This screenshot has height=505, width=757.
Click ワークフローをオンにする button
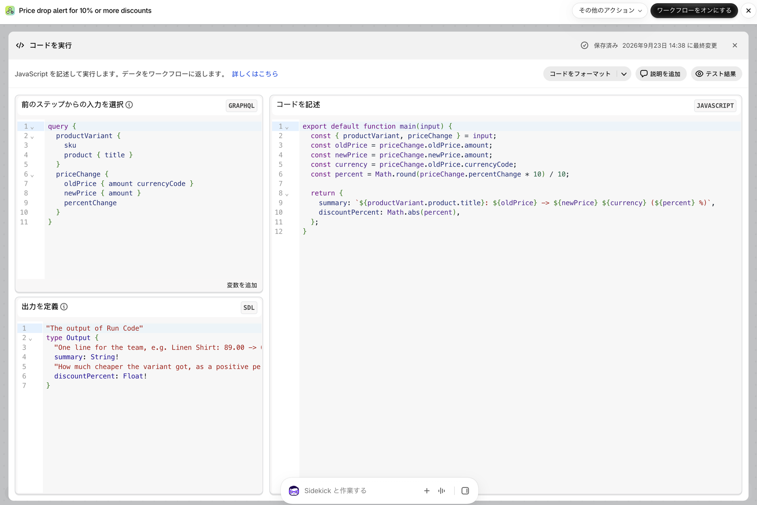click(694, 11)
